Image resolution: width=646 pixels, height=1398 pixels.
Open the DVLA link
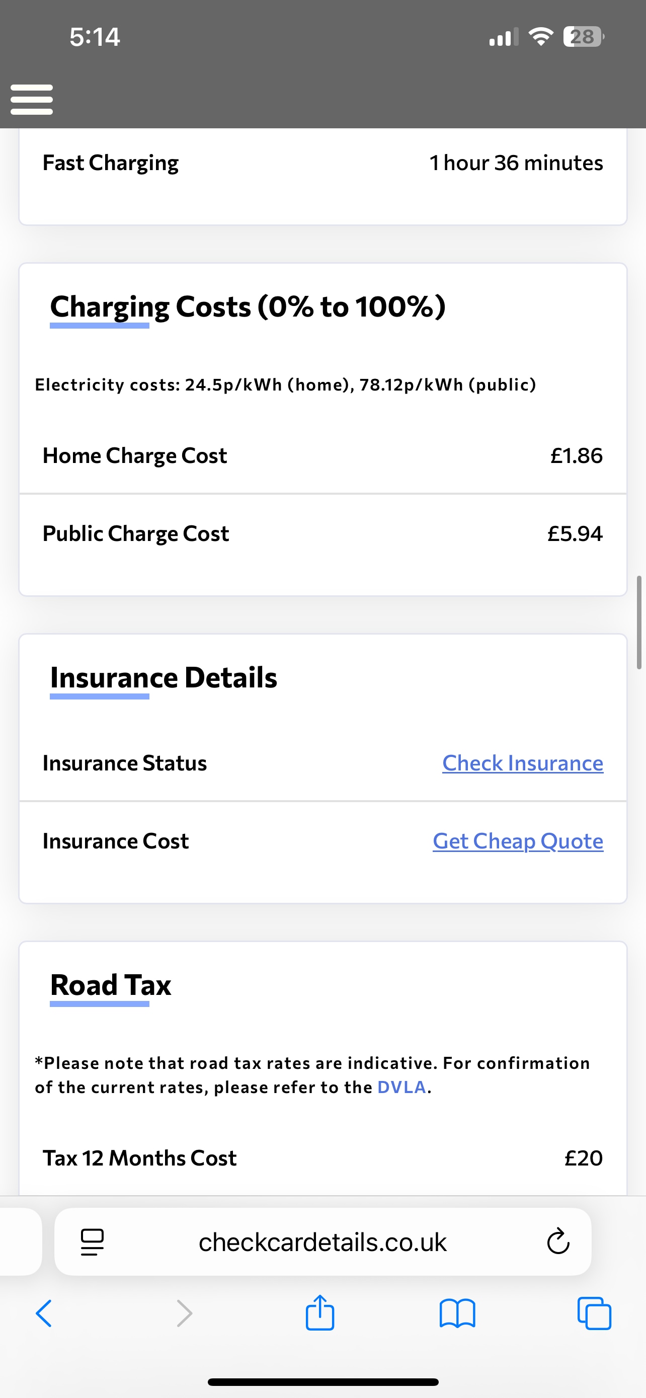tap(401, 1087)
